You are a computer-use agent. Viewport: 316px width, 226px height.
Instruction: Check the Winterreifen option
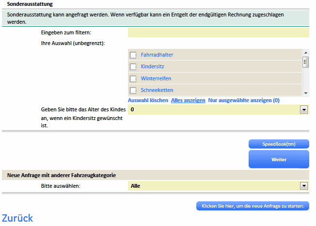[x=133, y=78]
